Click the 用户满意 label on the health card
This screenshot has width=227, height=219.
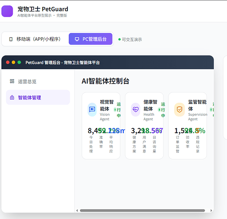pos(144,144)
